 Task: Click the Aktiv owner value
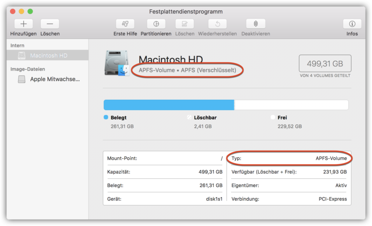(341, 186)
